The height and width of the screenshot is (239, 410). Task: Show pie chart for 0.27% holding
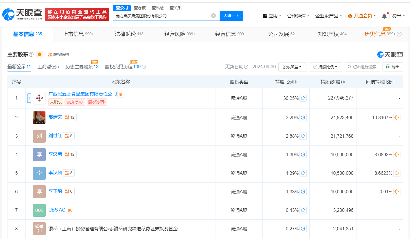pyautogui.click(x=303, y=229)
